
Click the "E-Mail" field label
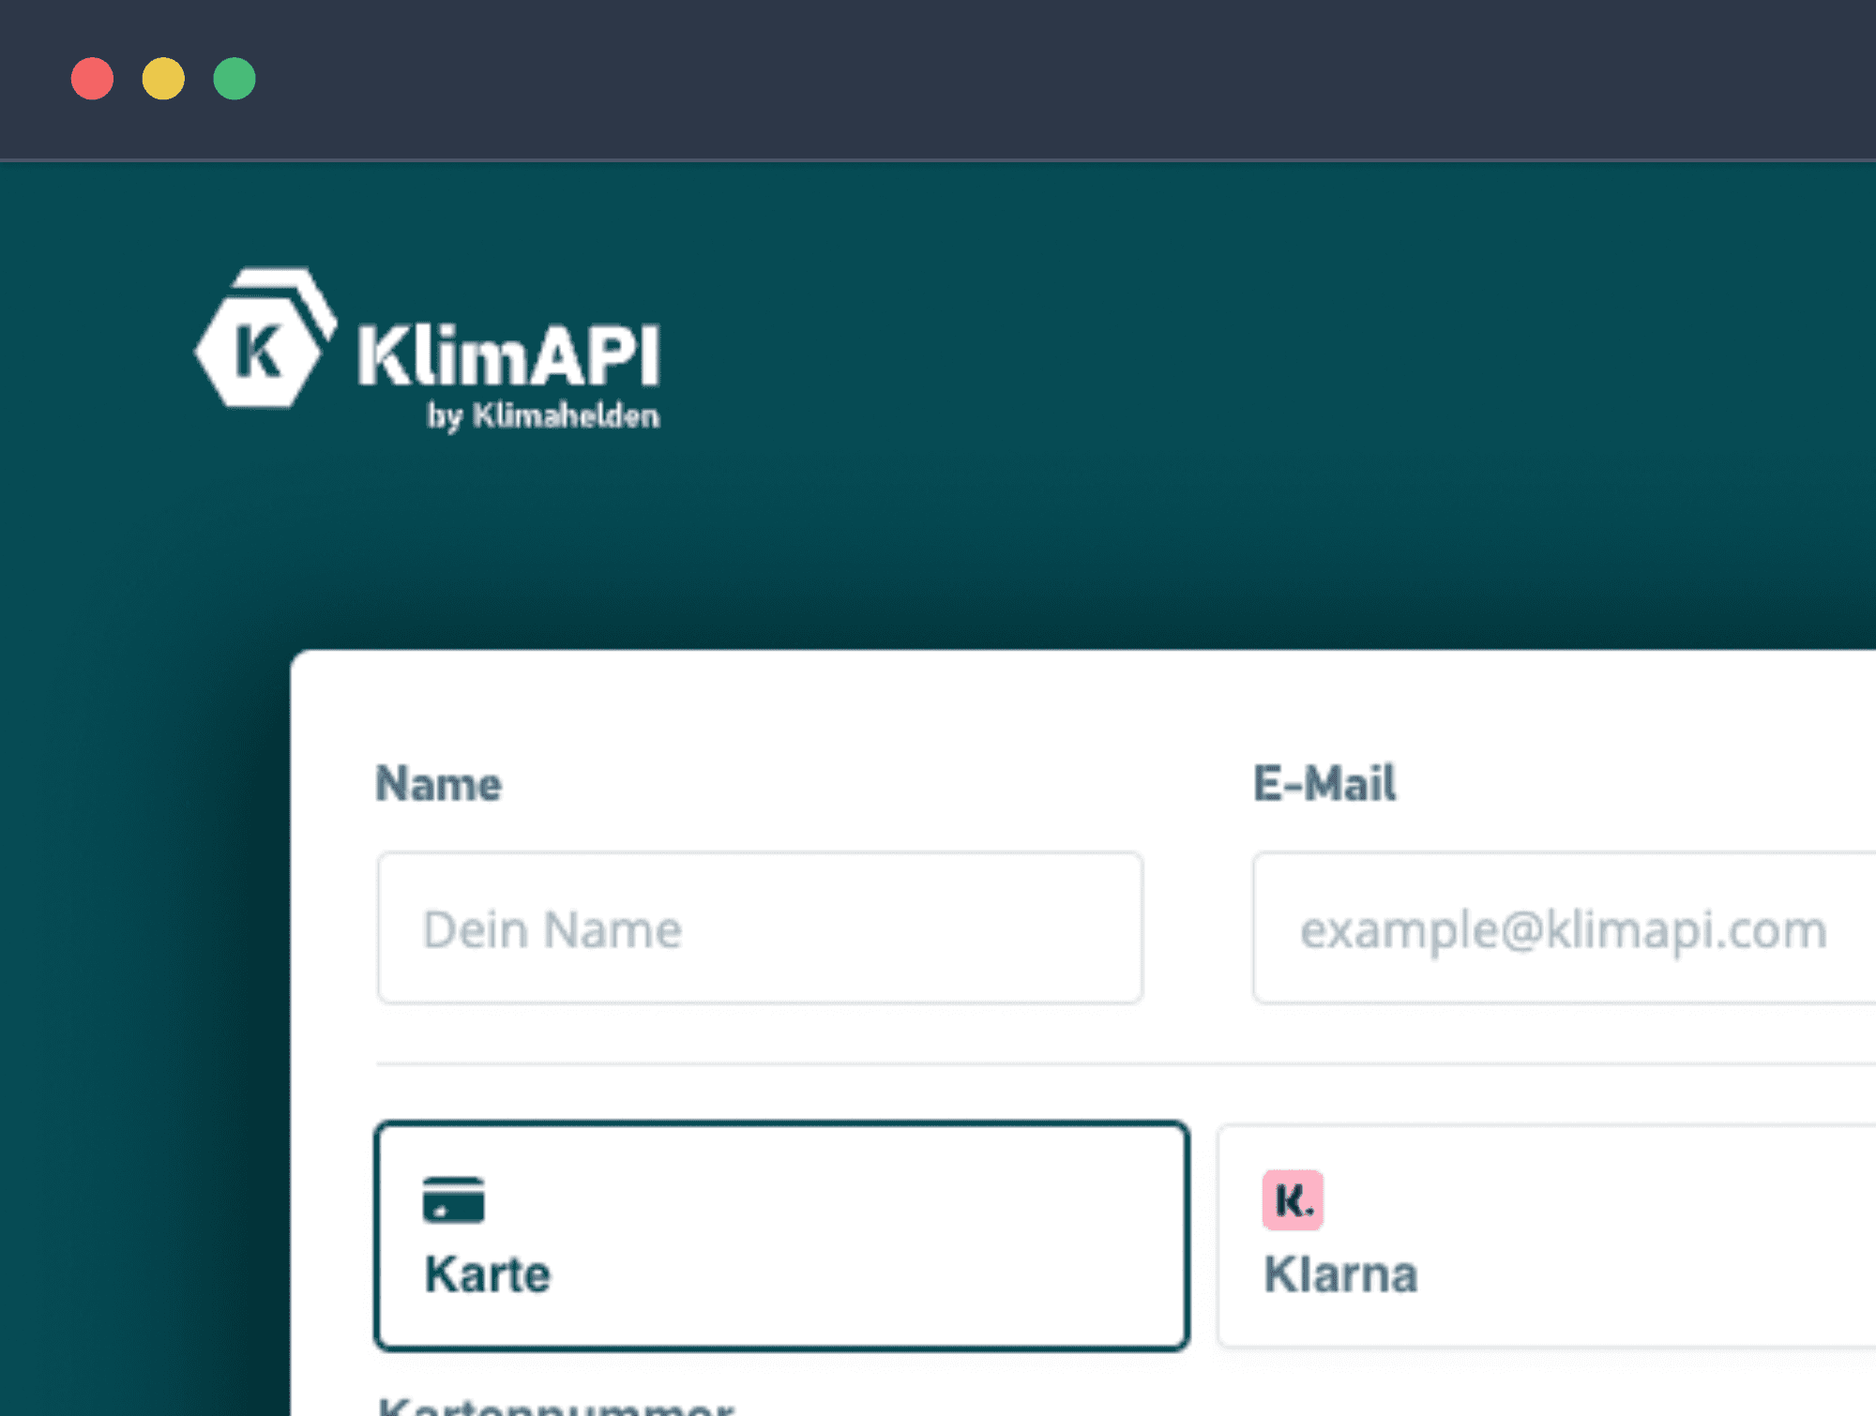pyautogui.click(x=1324, y=784)
